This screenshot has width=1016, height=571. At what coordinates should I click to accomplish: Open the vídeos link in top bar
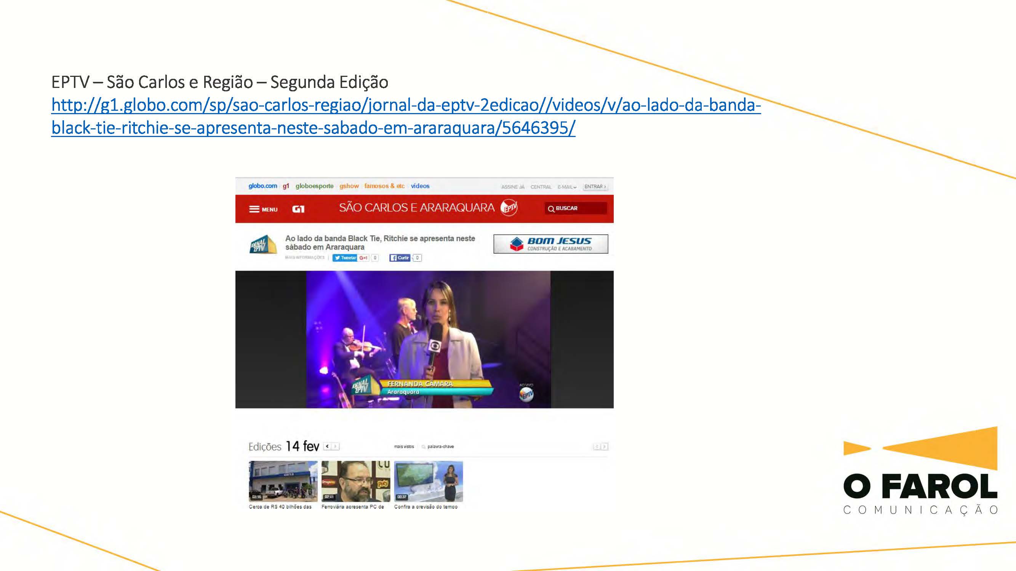(x=420, y=186)
